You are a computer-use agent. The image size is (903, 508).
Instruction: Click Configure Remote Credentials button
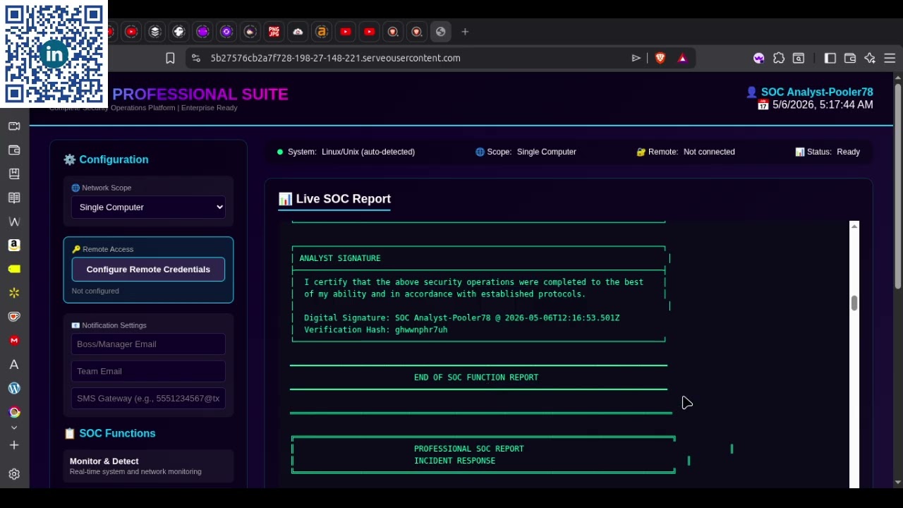148,270
